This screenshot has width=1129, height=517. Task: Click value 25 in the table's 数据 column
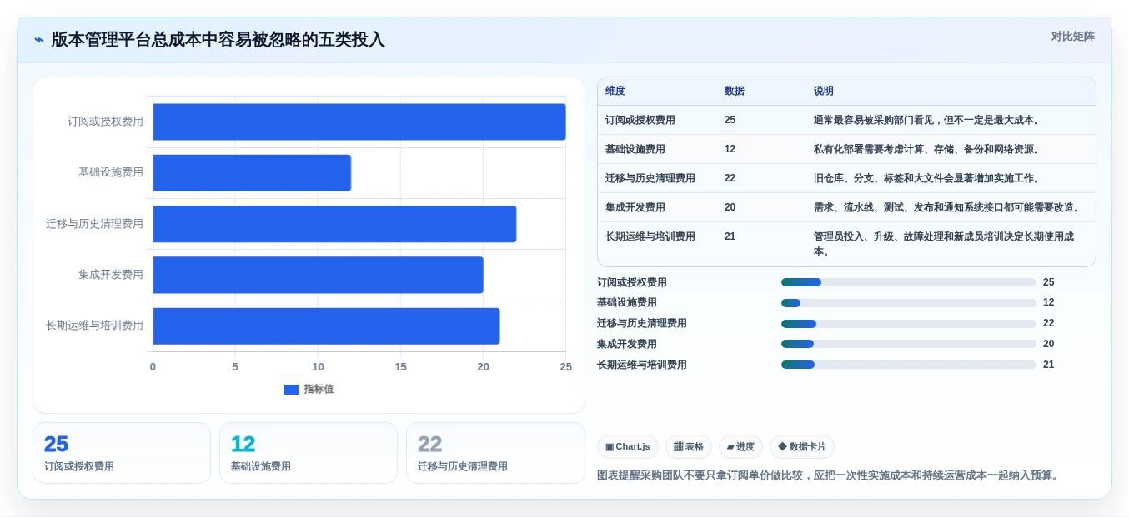[730, 120]
